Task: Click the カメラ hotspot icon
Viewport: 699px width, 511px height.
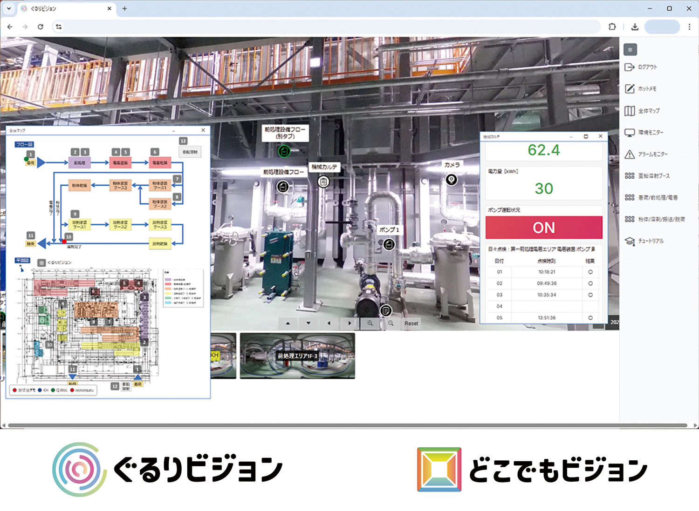Action: [451, 180]
